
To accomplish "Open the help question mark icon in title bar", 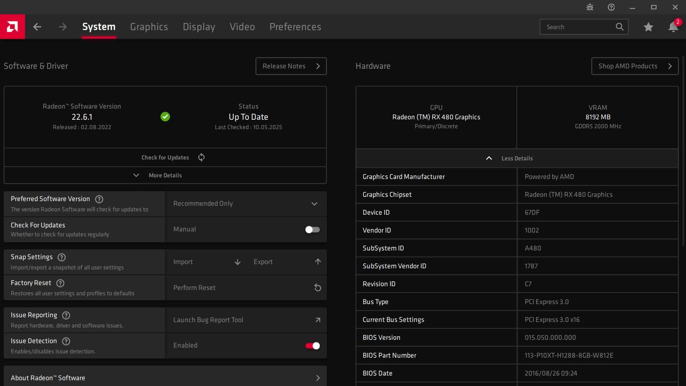I will [611, 7].
